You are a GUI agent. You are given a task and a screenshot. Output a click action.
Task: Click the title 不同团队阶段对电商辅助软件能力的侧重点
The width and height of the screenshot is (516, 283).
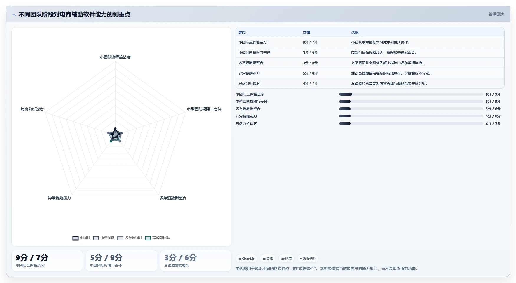pos(74,14)
